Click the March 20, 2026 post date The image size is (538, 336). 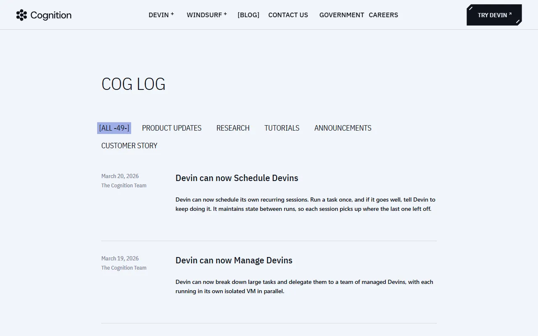pos(120,176)
